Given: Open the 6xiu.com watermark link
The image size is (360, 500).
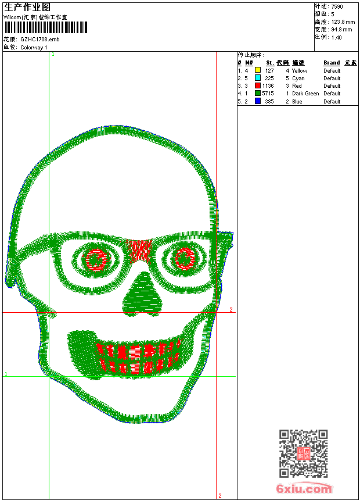Looking at the screenshot, I should pos(304,489).
